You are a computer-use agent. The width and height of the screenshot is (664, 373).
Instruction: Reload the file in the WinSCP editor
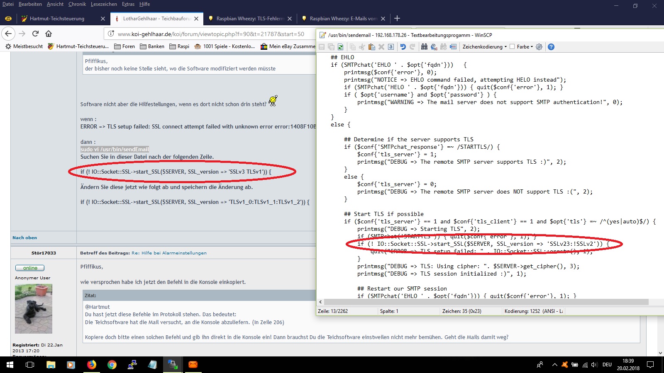(x=341, y=47)
